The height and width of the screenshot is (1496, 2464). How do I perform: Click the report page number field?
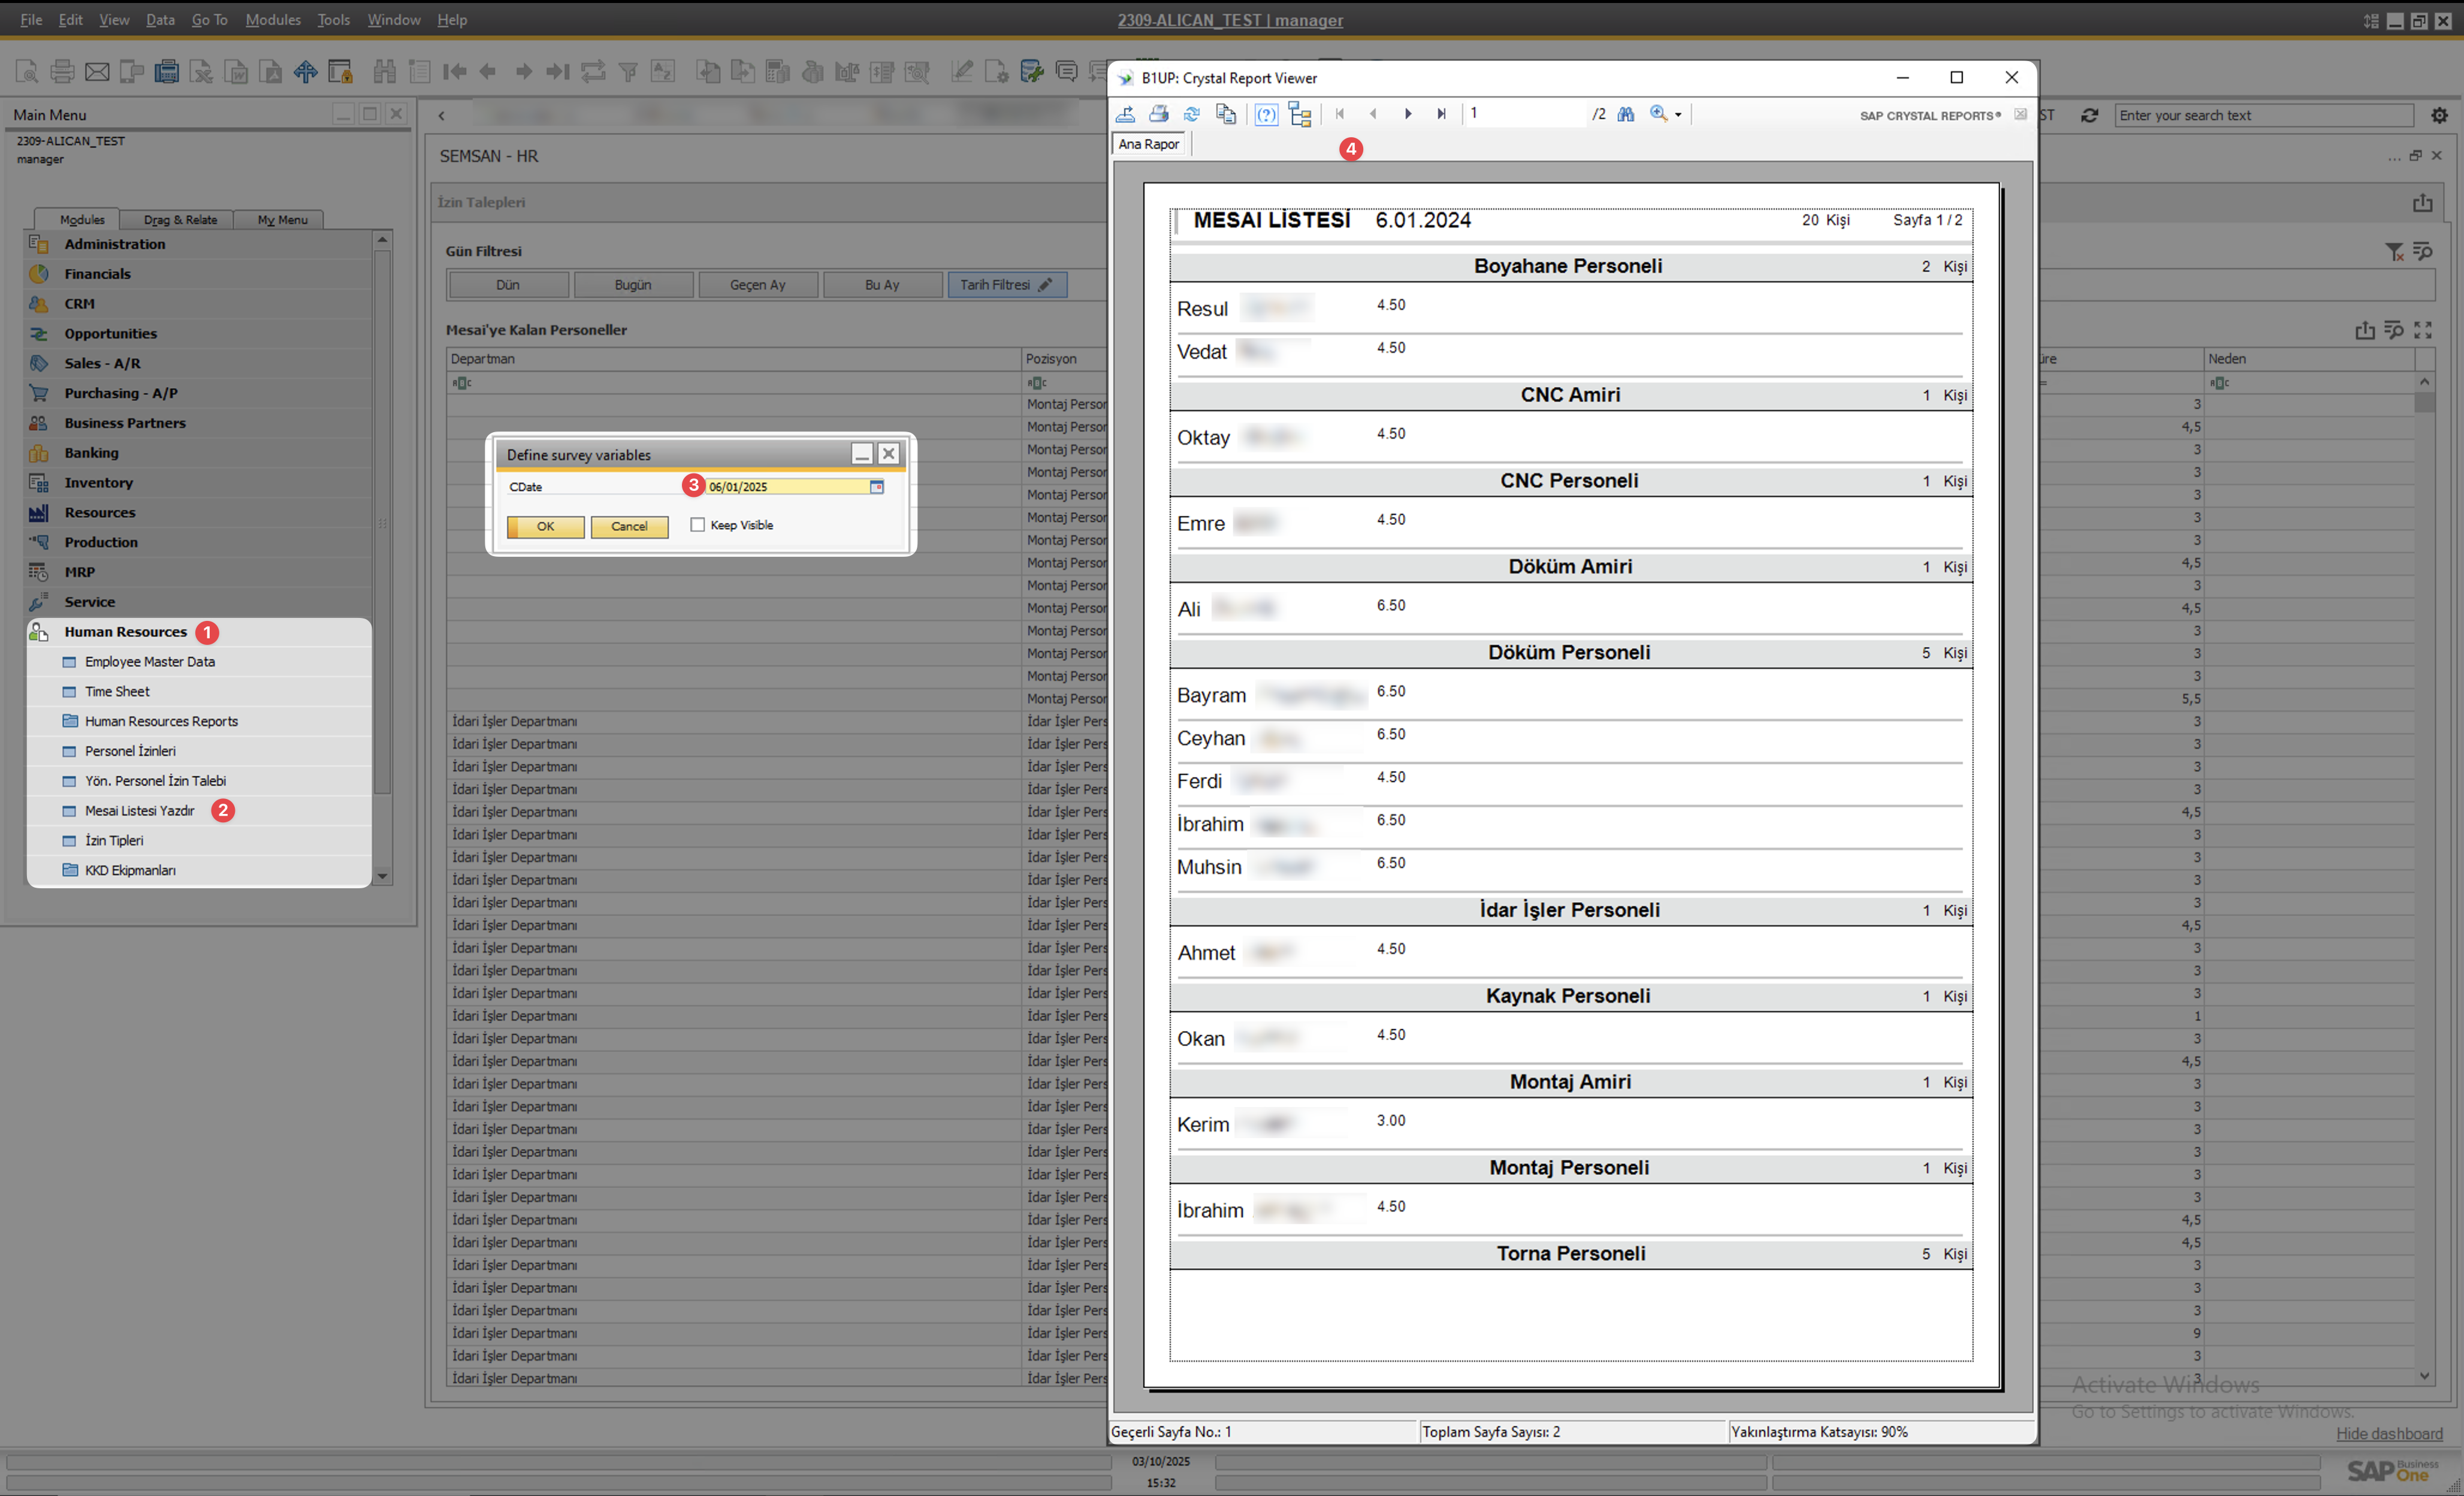click(1525, 114)
